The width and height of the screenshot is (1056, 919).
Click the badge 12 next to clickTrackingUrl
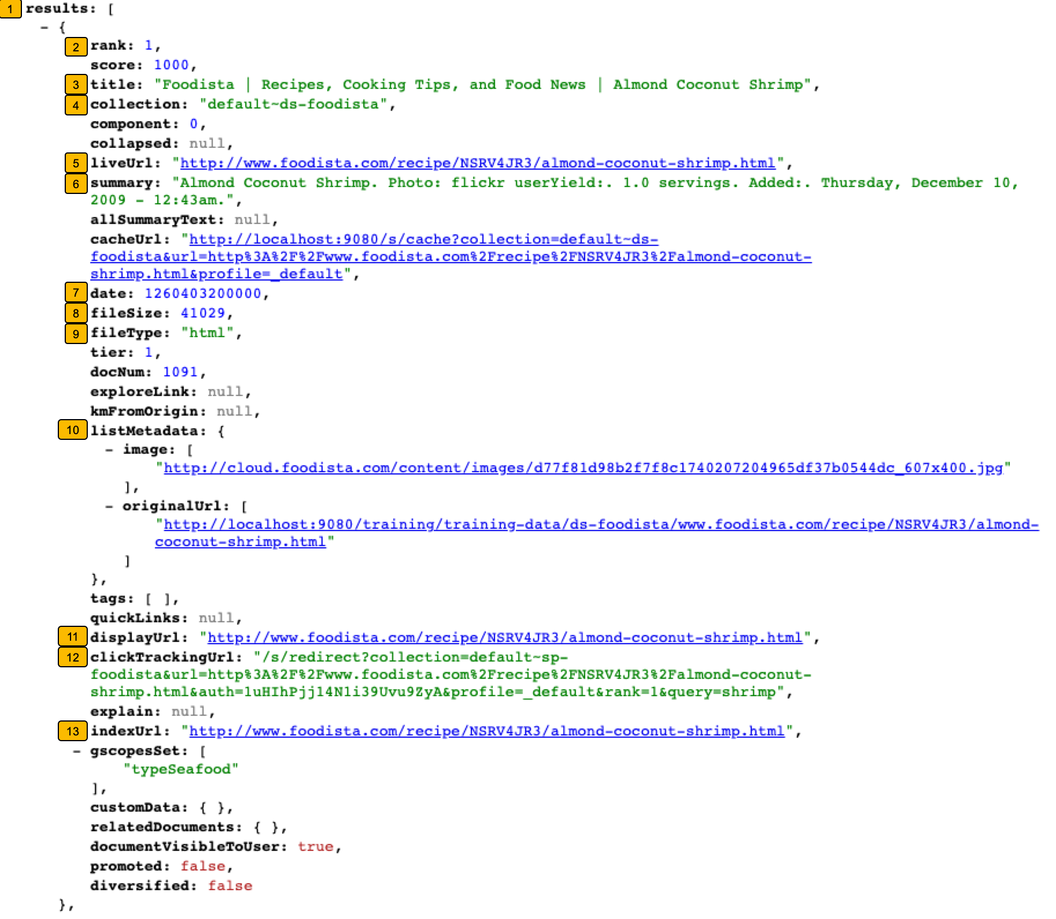pos(72,658)
